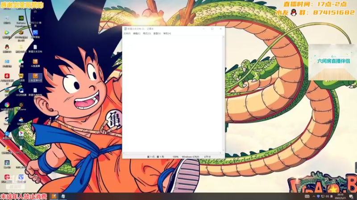This screenshot has width=357, height=200.
Task: Open the blue play-button player icon beside 优酷
Action: tap(7, 136)
